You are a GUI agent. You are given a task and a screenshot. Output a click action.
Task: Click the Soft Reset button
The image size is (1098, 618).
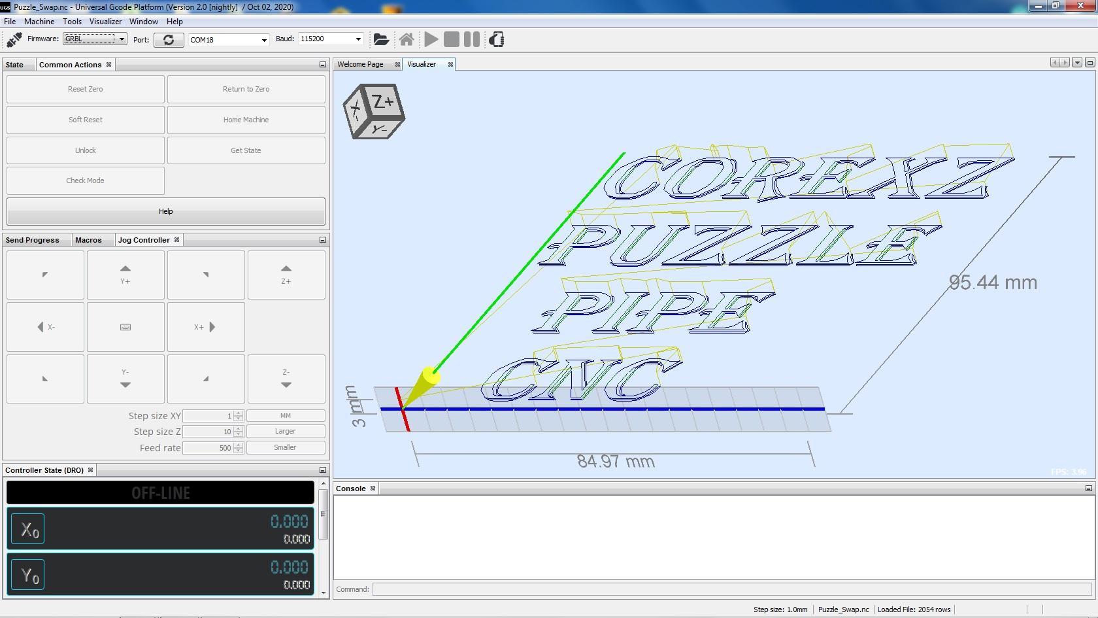(86, 120)
